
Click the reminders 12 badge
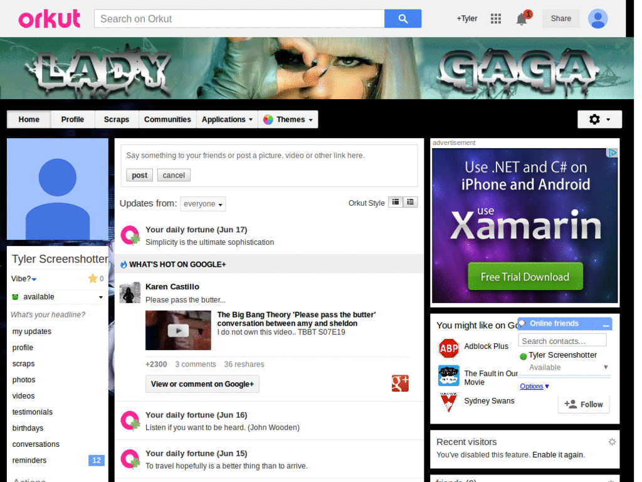97,460
